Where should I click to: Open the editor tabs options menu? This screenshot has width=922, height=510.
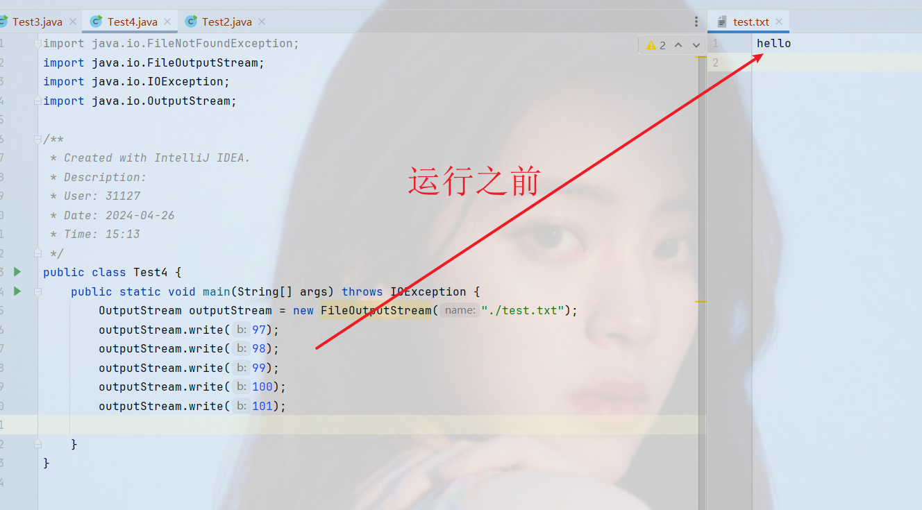click(696, 22)
